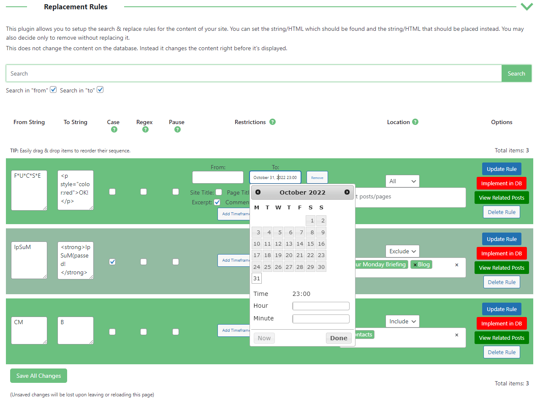Go to next month in calendar

[347, 192]
